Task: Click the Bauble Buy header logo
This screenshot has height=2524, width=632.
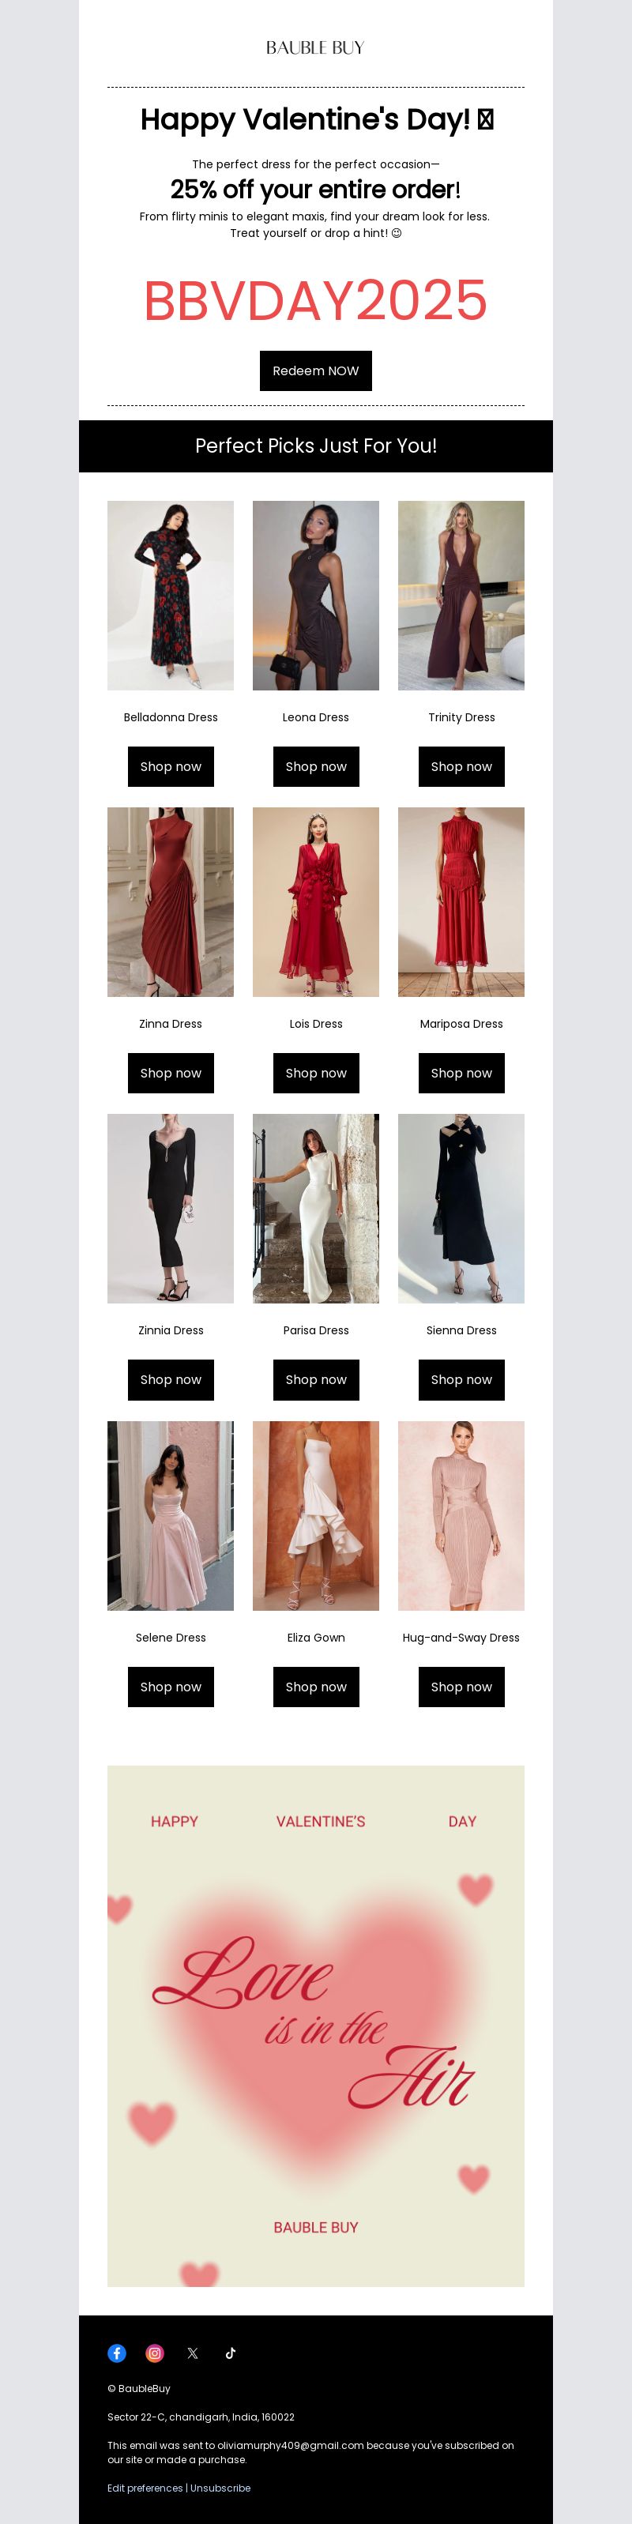Action: pos(315,47)
